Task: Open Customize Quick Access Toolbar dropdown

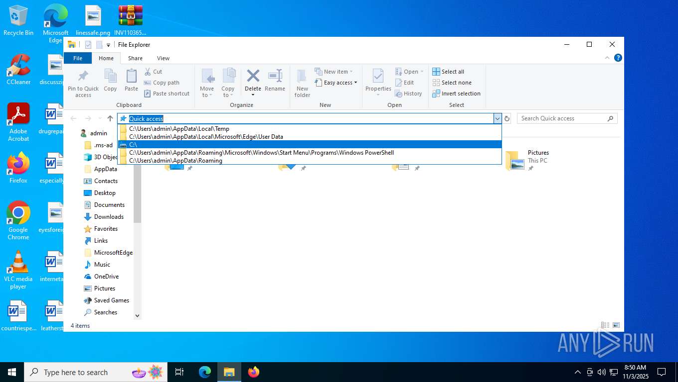Action: 109,45
